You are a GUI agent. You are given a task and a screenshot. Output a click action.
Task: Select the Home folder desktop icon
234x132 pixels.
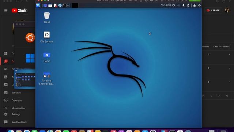47,57
